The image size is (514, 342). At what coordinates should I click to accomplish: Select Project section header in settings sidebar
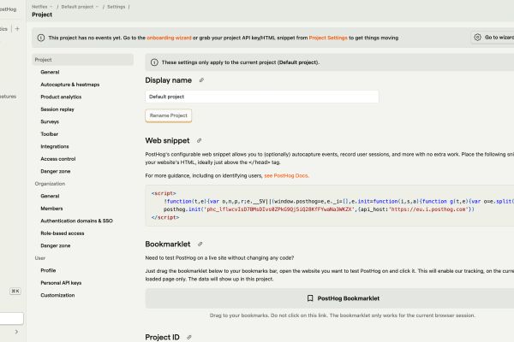pos(82,60)
